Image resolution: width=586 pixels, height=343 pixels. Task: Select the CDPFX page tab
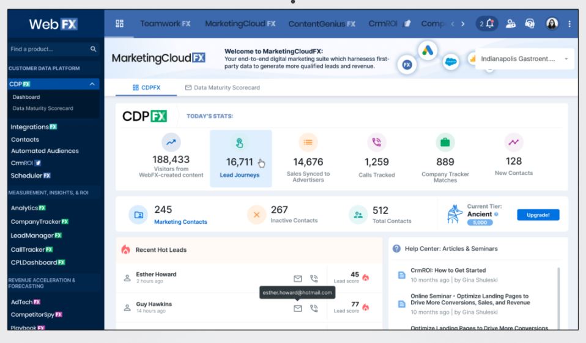tap(146, 87)
